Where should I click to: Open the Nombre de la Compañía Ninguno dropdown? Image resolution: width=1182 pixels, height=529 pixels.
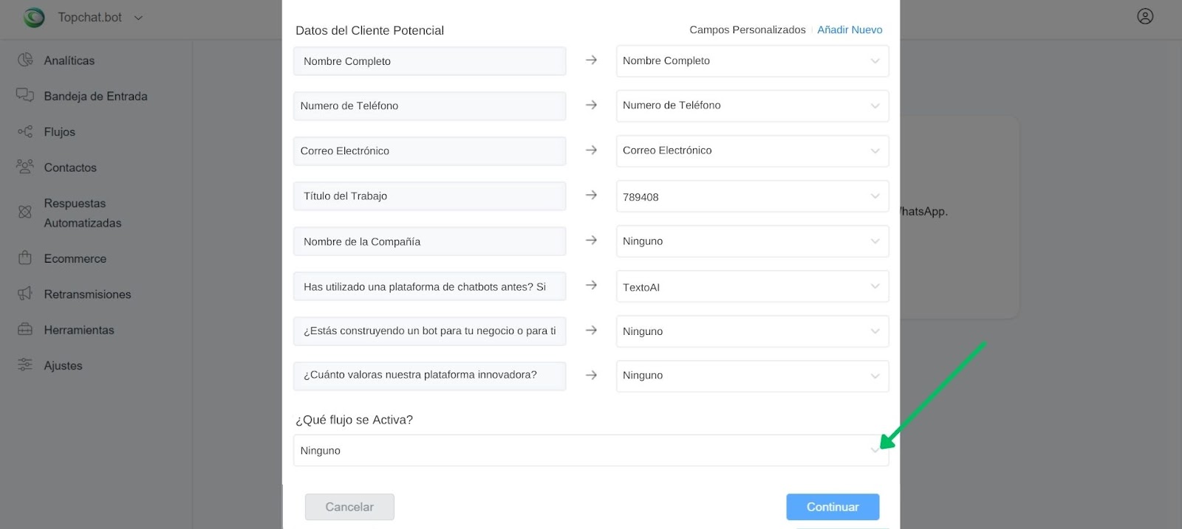click(752, 241)
